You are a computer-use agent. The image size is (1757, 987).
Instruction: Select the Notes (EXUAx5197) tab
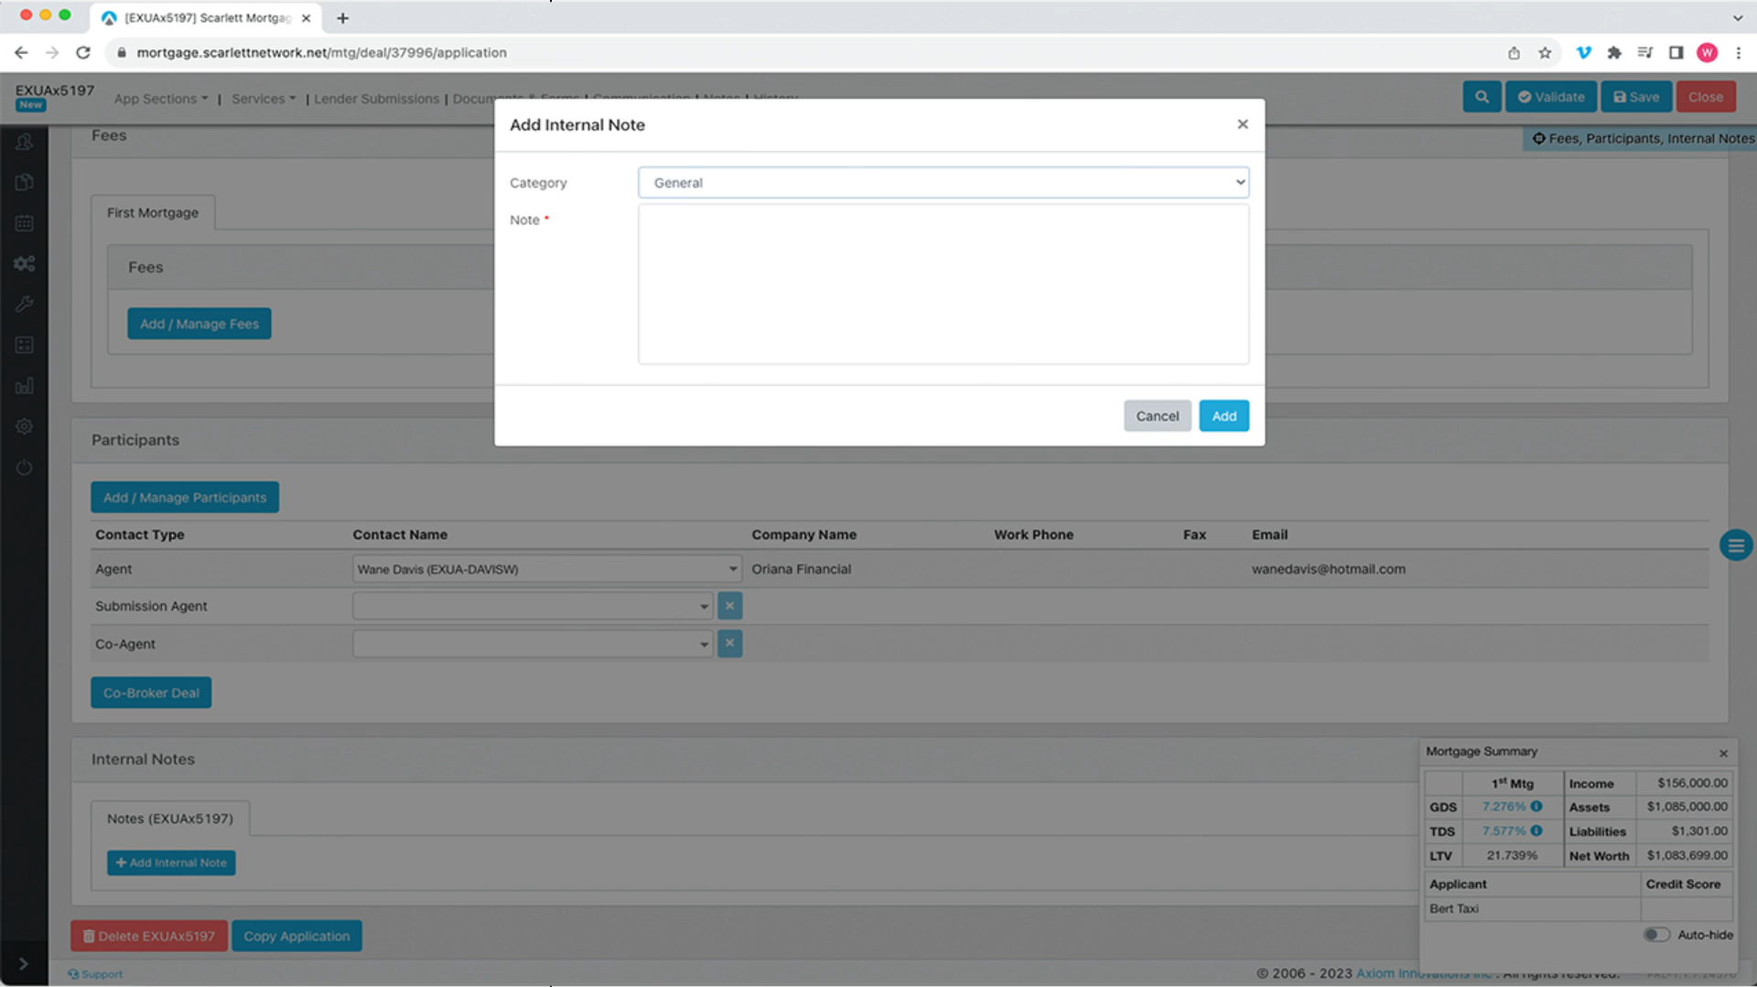point(170,819)
